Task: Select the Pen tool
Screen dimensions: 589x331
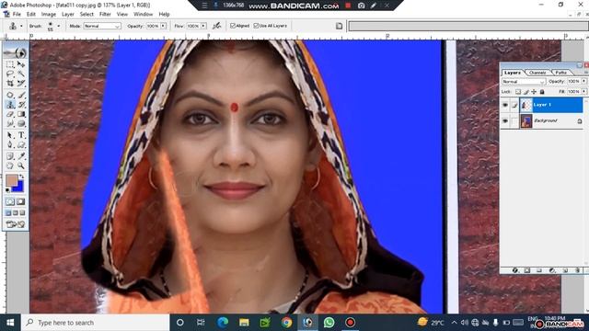Action: coord(10,144)
